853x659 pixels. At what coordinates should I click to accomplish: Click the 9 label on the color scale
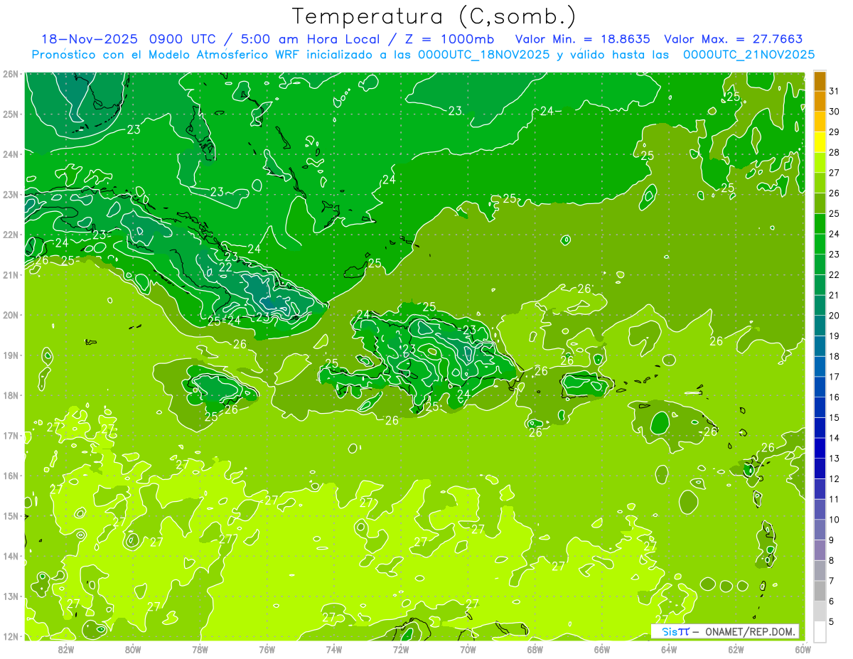[831, 540]
